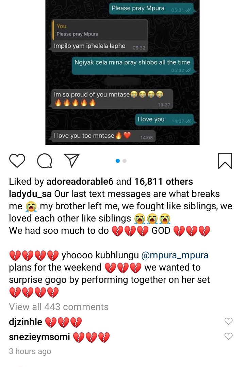Tap the WhatsApp chat screenshot image

[x=122, y=72]
